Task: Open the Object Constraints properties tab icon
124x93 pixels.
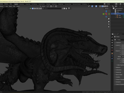Action: (x=112, y=58)
